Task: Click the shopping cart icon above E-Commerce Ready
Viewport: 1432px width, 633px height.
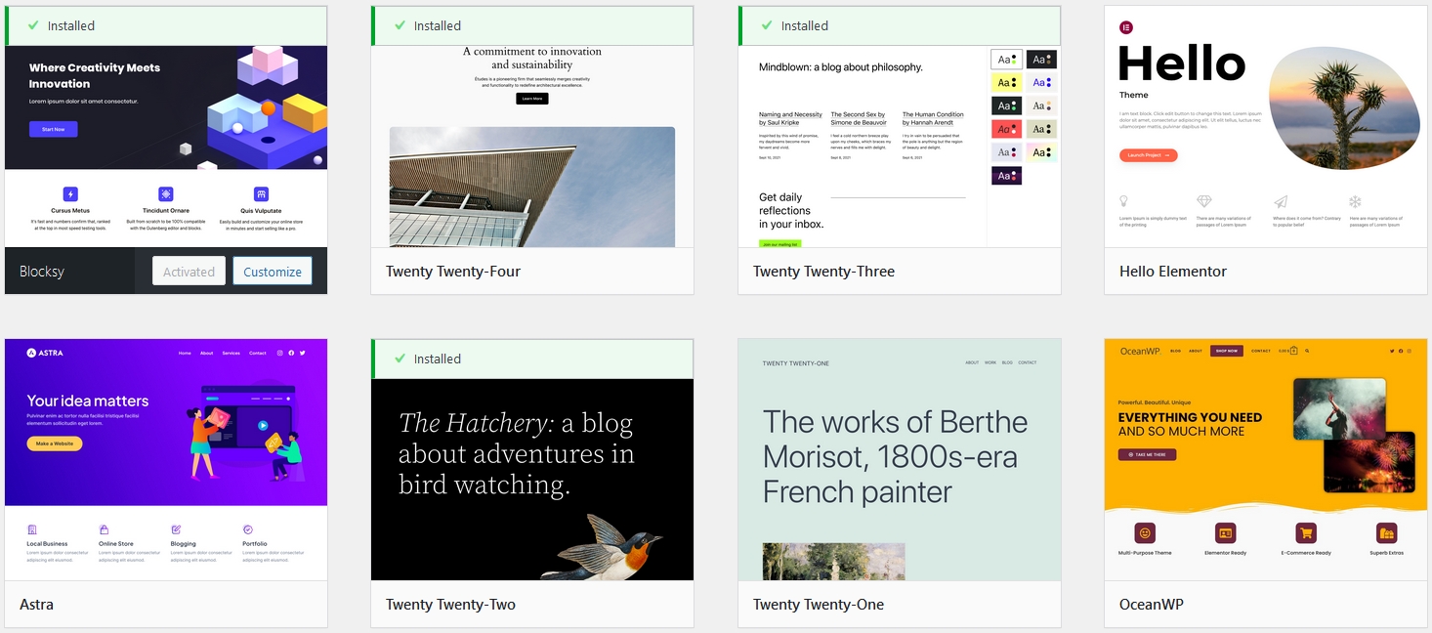Action: coord(1305,532)
